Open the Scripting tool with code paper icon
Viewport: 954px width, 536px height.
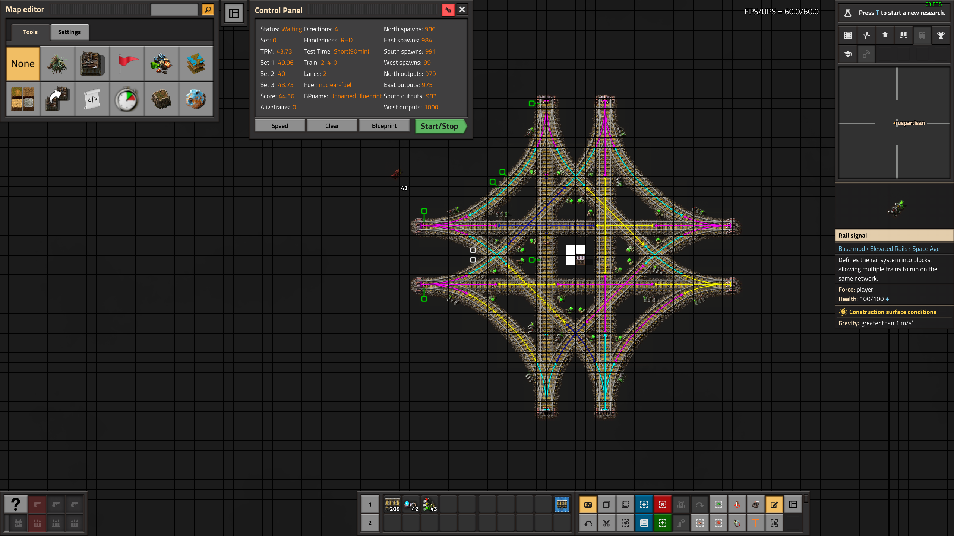(x=92, y=99)
